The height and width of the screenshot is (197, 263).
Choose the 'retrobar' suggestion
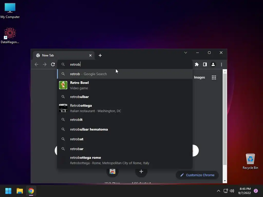(125, 149)
